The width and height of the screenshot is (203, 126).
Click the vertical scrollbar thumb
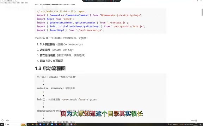(202, 12)
